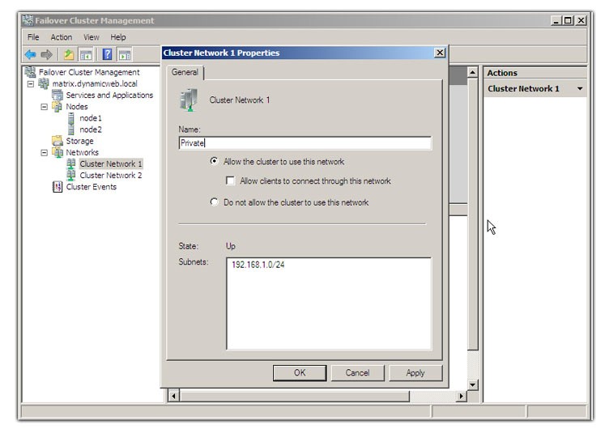Image resolution: width=605 pixels, height=433 pixels.
Task: Click the Up one level toolbar icon
Action: [x=69, y=55]
